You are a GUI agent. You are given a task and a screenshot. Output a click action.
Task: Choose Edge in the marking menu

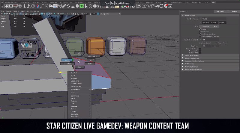tap(79, 53)
